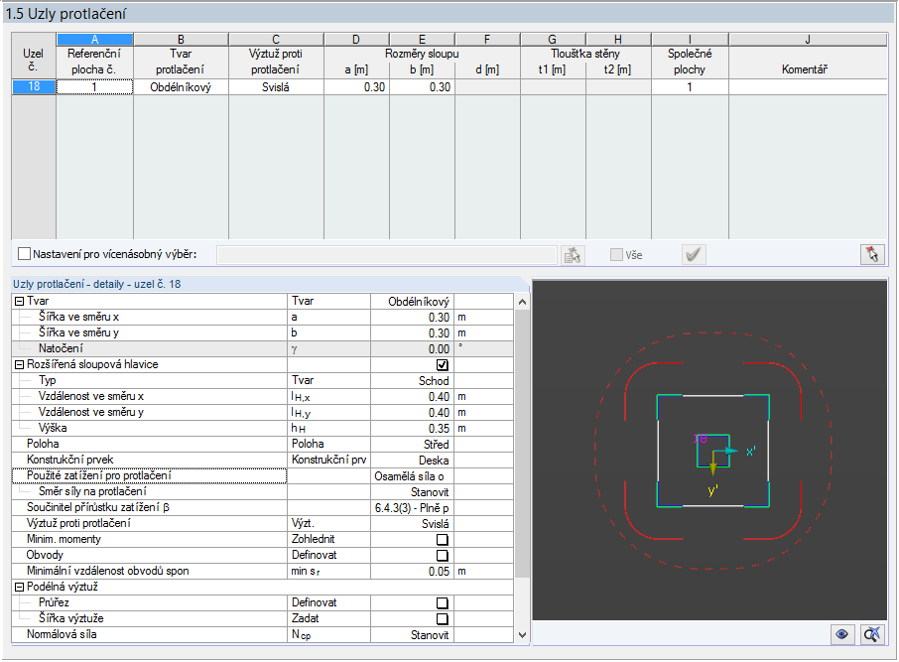Select Vzdálenost ve směru x row
899x662 pixels.
tap(262, 397)
